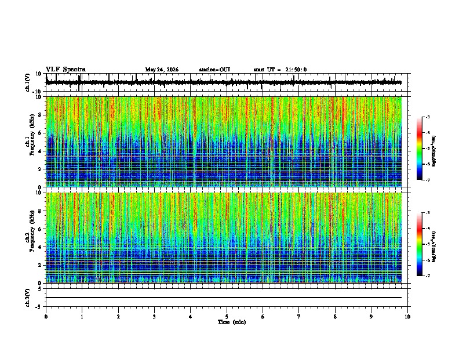Click the red streak near 5.5 minutes in ch.1
Viewport: 459px width, 355px height.
pos(246,117)
